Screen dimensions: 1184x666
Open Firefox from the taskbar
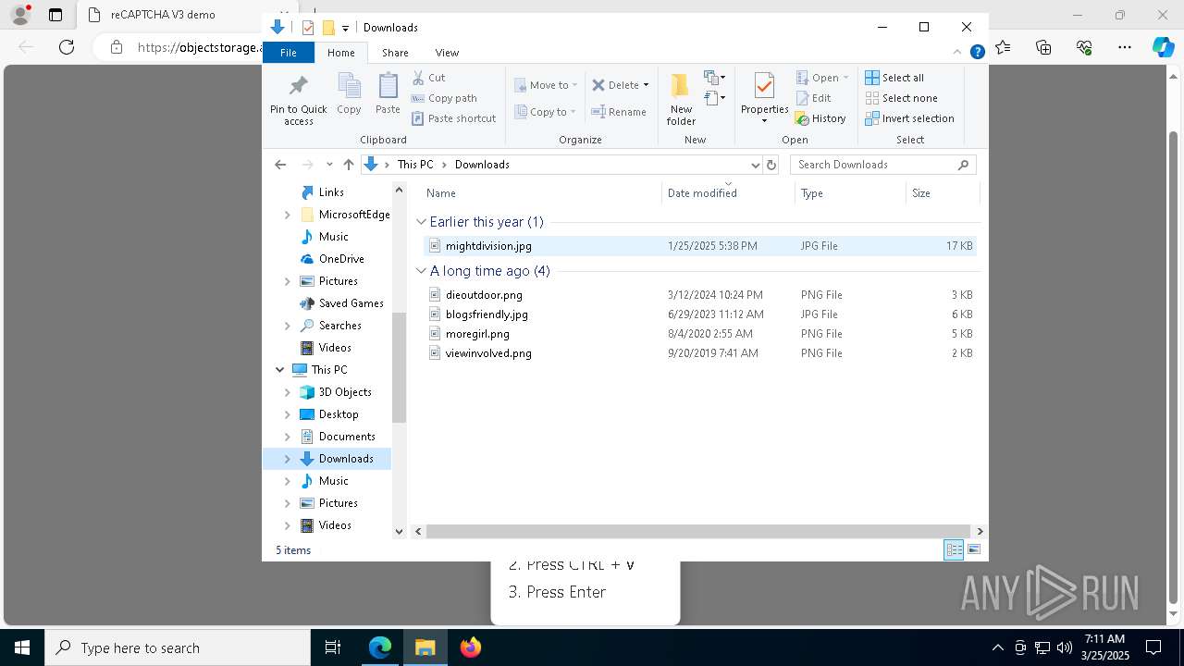click(x=470, y=647)
